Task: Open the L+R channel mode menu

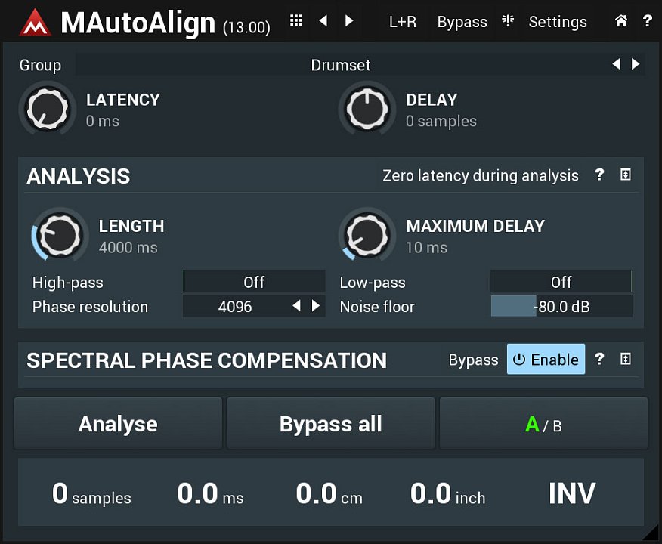Action: point(403,22)
